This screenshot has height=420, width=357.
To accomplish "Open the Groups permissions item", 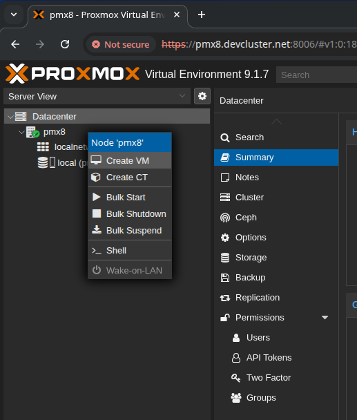I will tap(276, 398).
